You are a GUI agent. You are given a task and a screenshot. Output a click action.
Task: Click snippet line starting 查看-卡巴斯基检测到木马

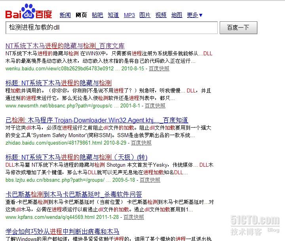pos(110,202)
